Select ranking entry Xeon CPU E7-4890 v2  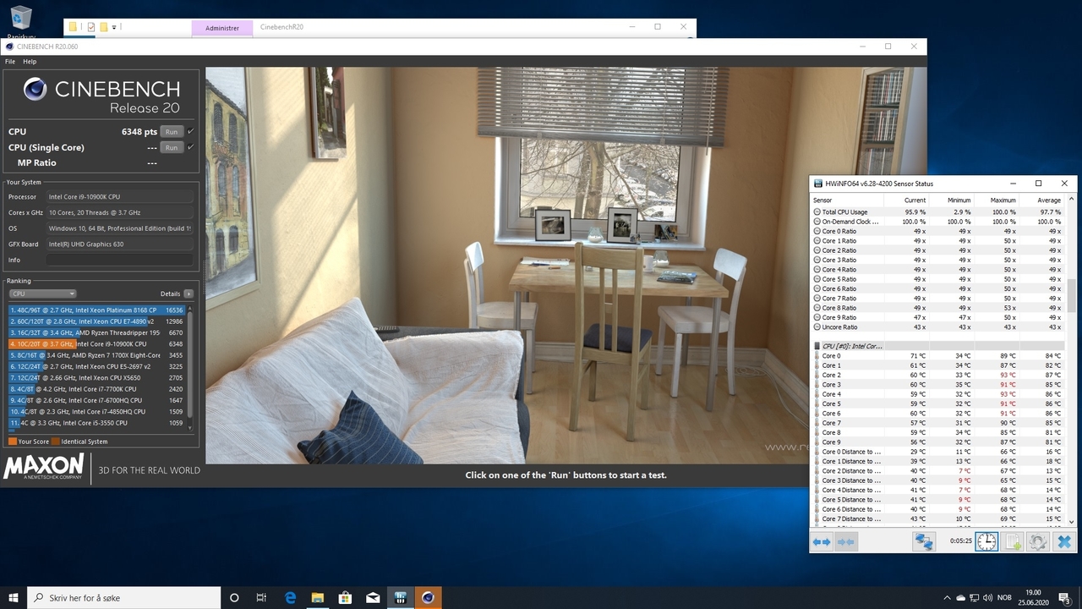pyautogui.click(x=96, y=321)
